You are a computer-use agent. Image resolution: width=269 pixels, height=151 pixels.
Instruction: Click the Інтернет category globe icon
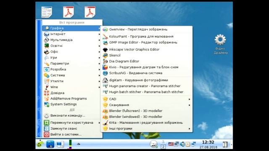click(47, 34)
